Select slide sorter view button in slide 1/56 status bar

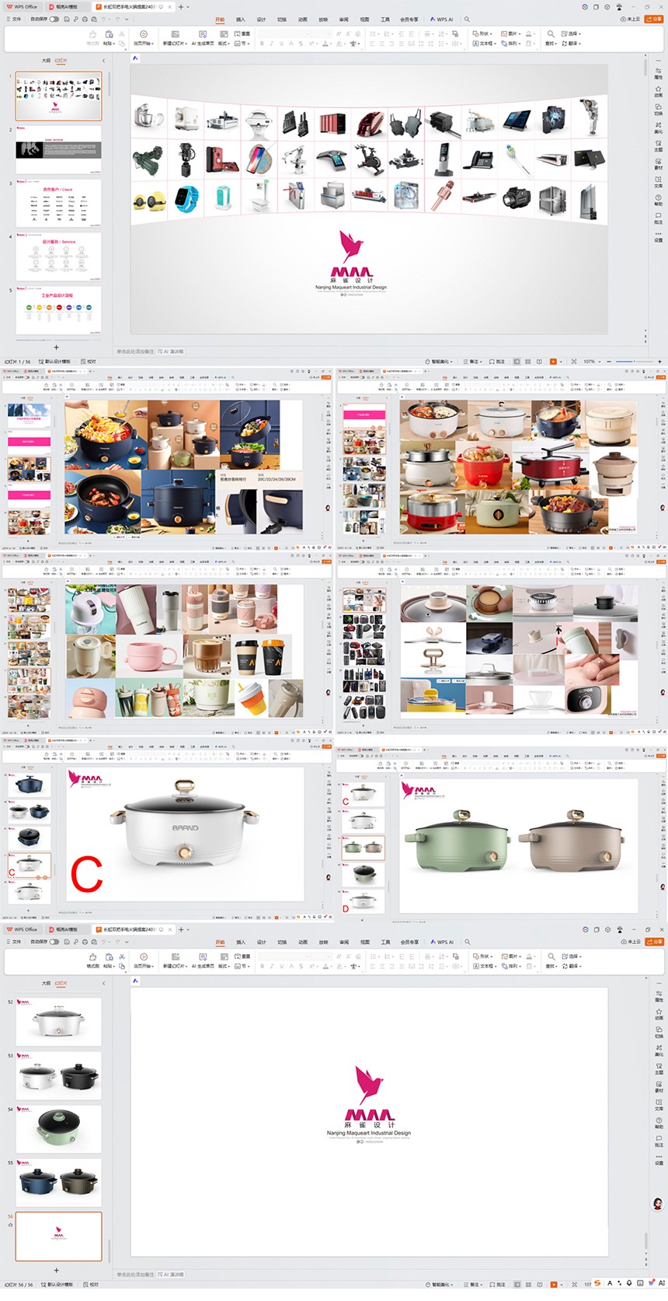(528, 362)
